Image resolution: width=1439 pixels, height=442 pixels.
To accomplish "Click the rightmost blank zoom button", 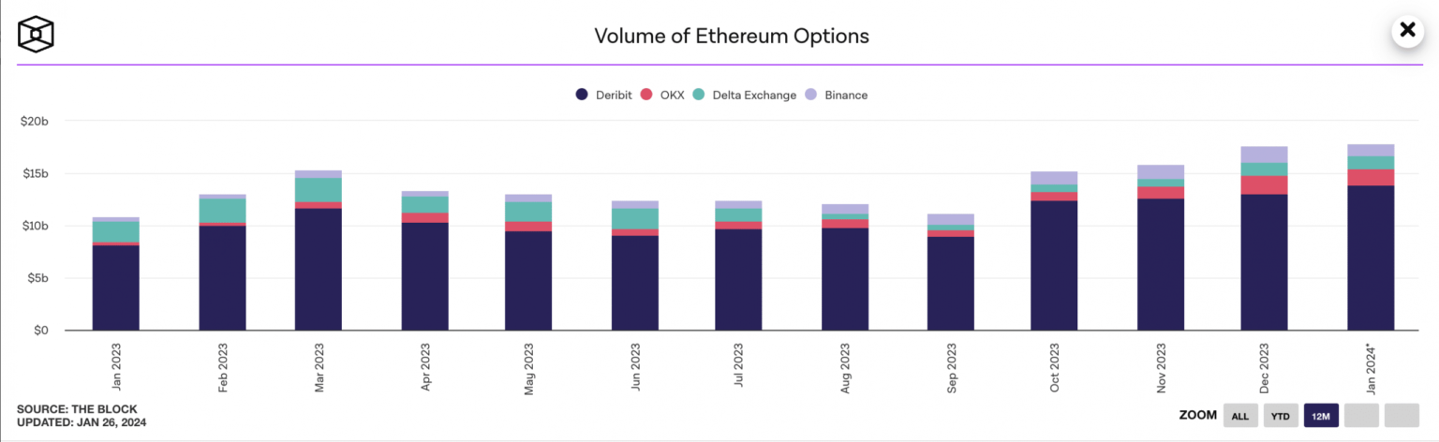I will [x=1402, y=415].
